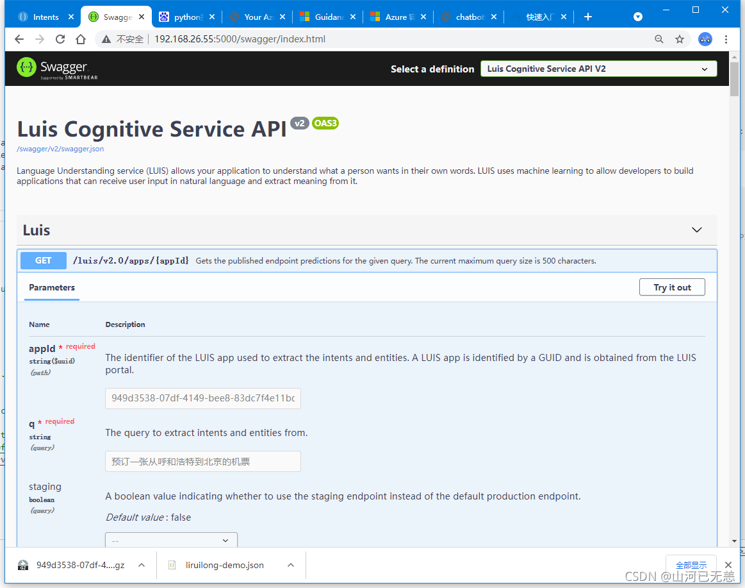This screenshot has width=745, height=588.
Task: Focus the q query input field
Action: (x=203, y=462)
